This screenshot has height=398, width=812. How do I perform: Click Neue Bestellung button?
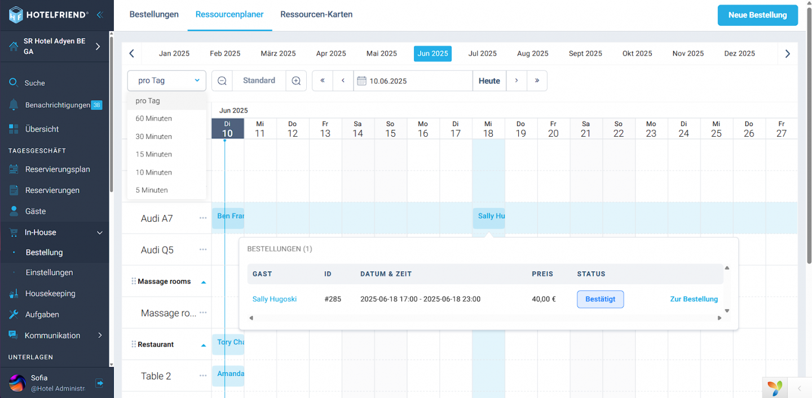point(757,15)
